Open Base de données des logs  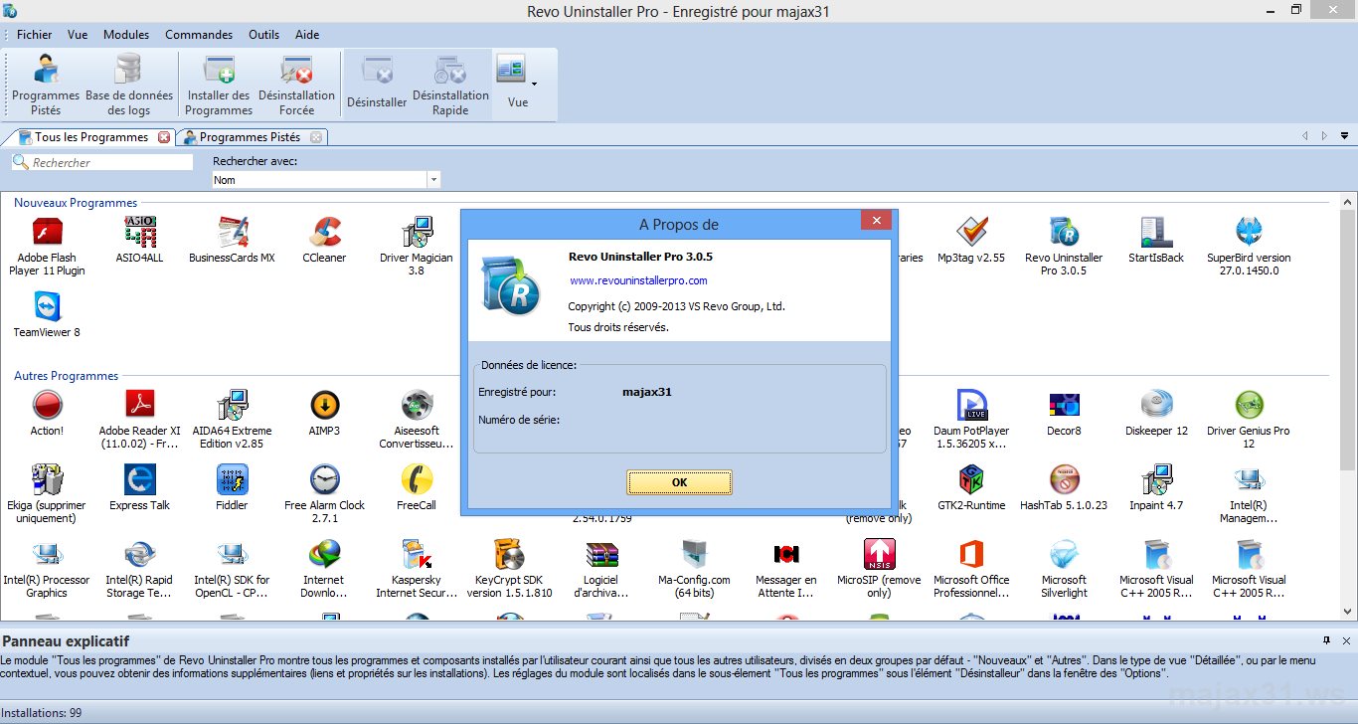pos(129,85)
